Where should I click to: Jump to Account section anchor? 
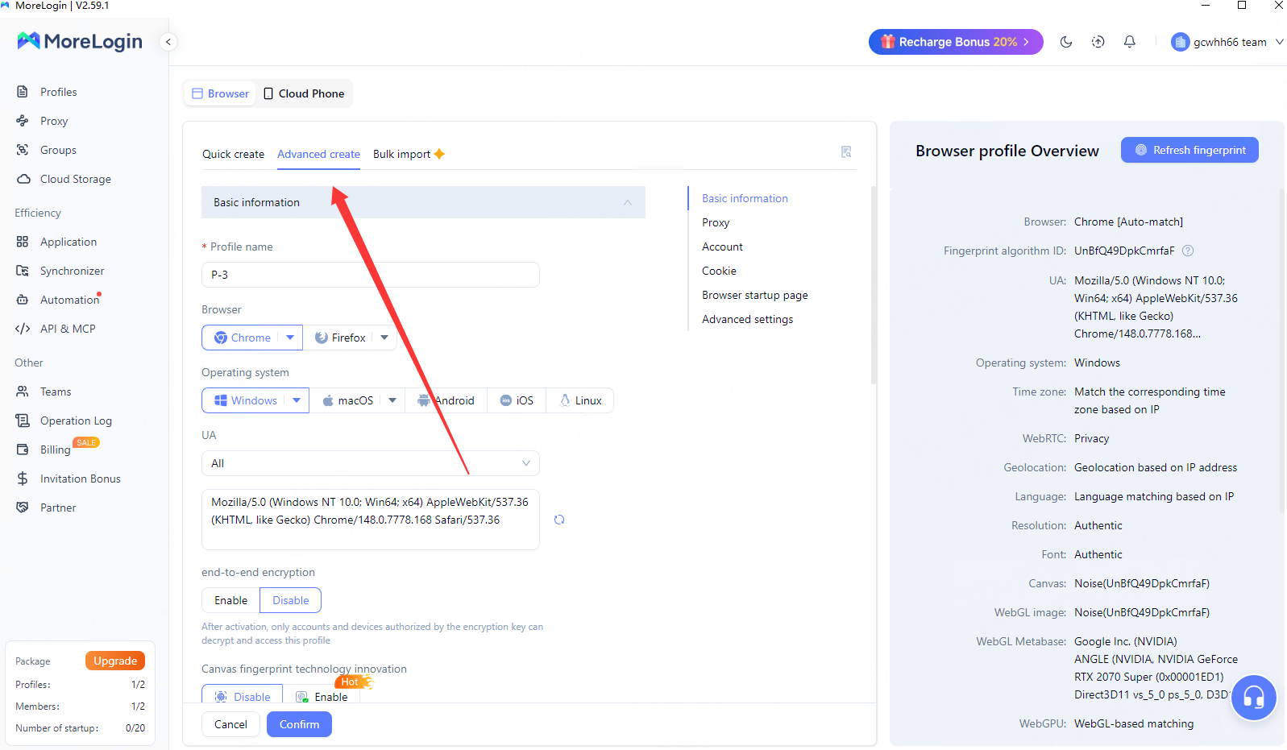722,247
